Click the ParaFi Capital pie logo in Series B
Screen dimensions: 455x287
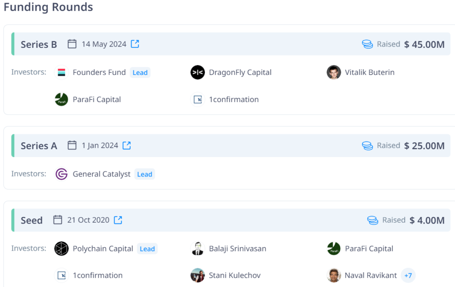[61, 99]
